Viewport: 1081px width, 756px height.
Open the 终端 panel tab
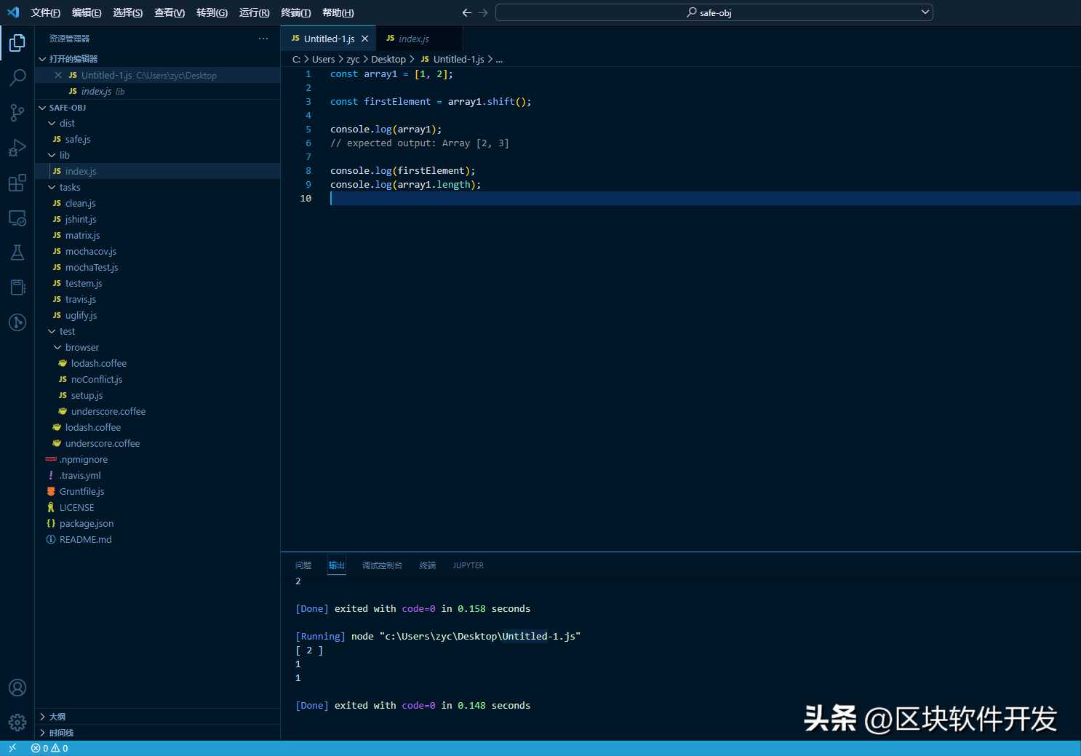[428, 565]
